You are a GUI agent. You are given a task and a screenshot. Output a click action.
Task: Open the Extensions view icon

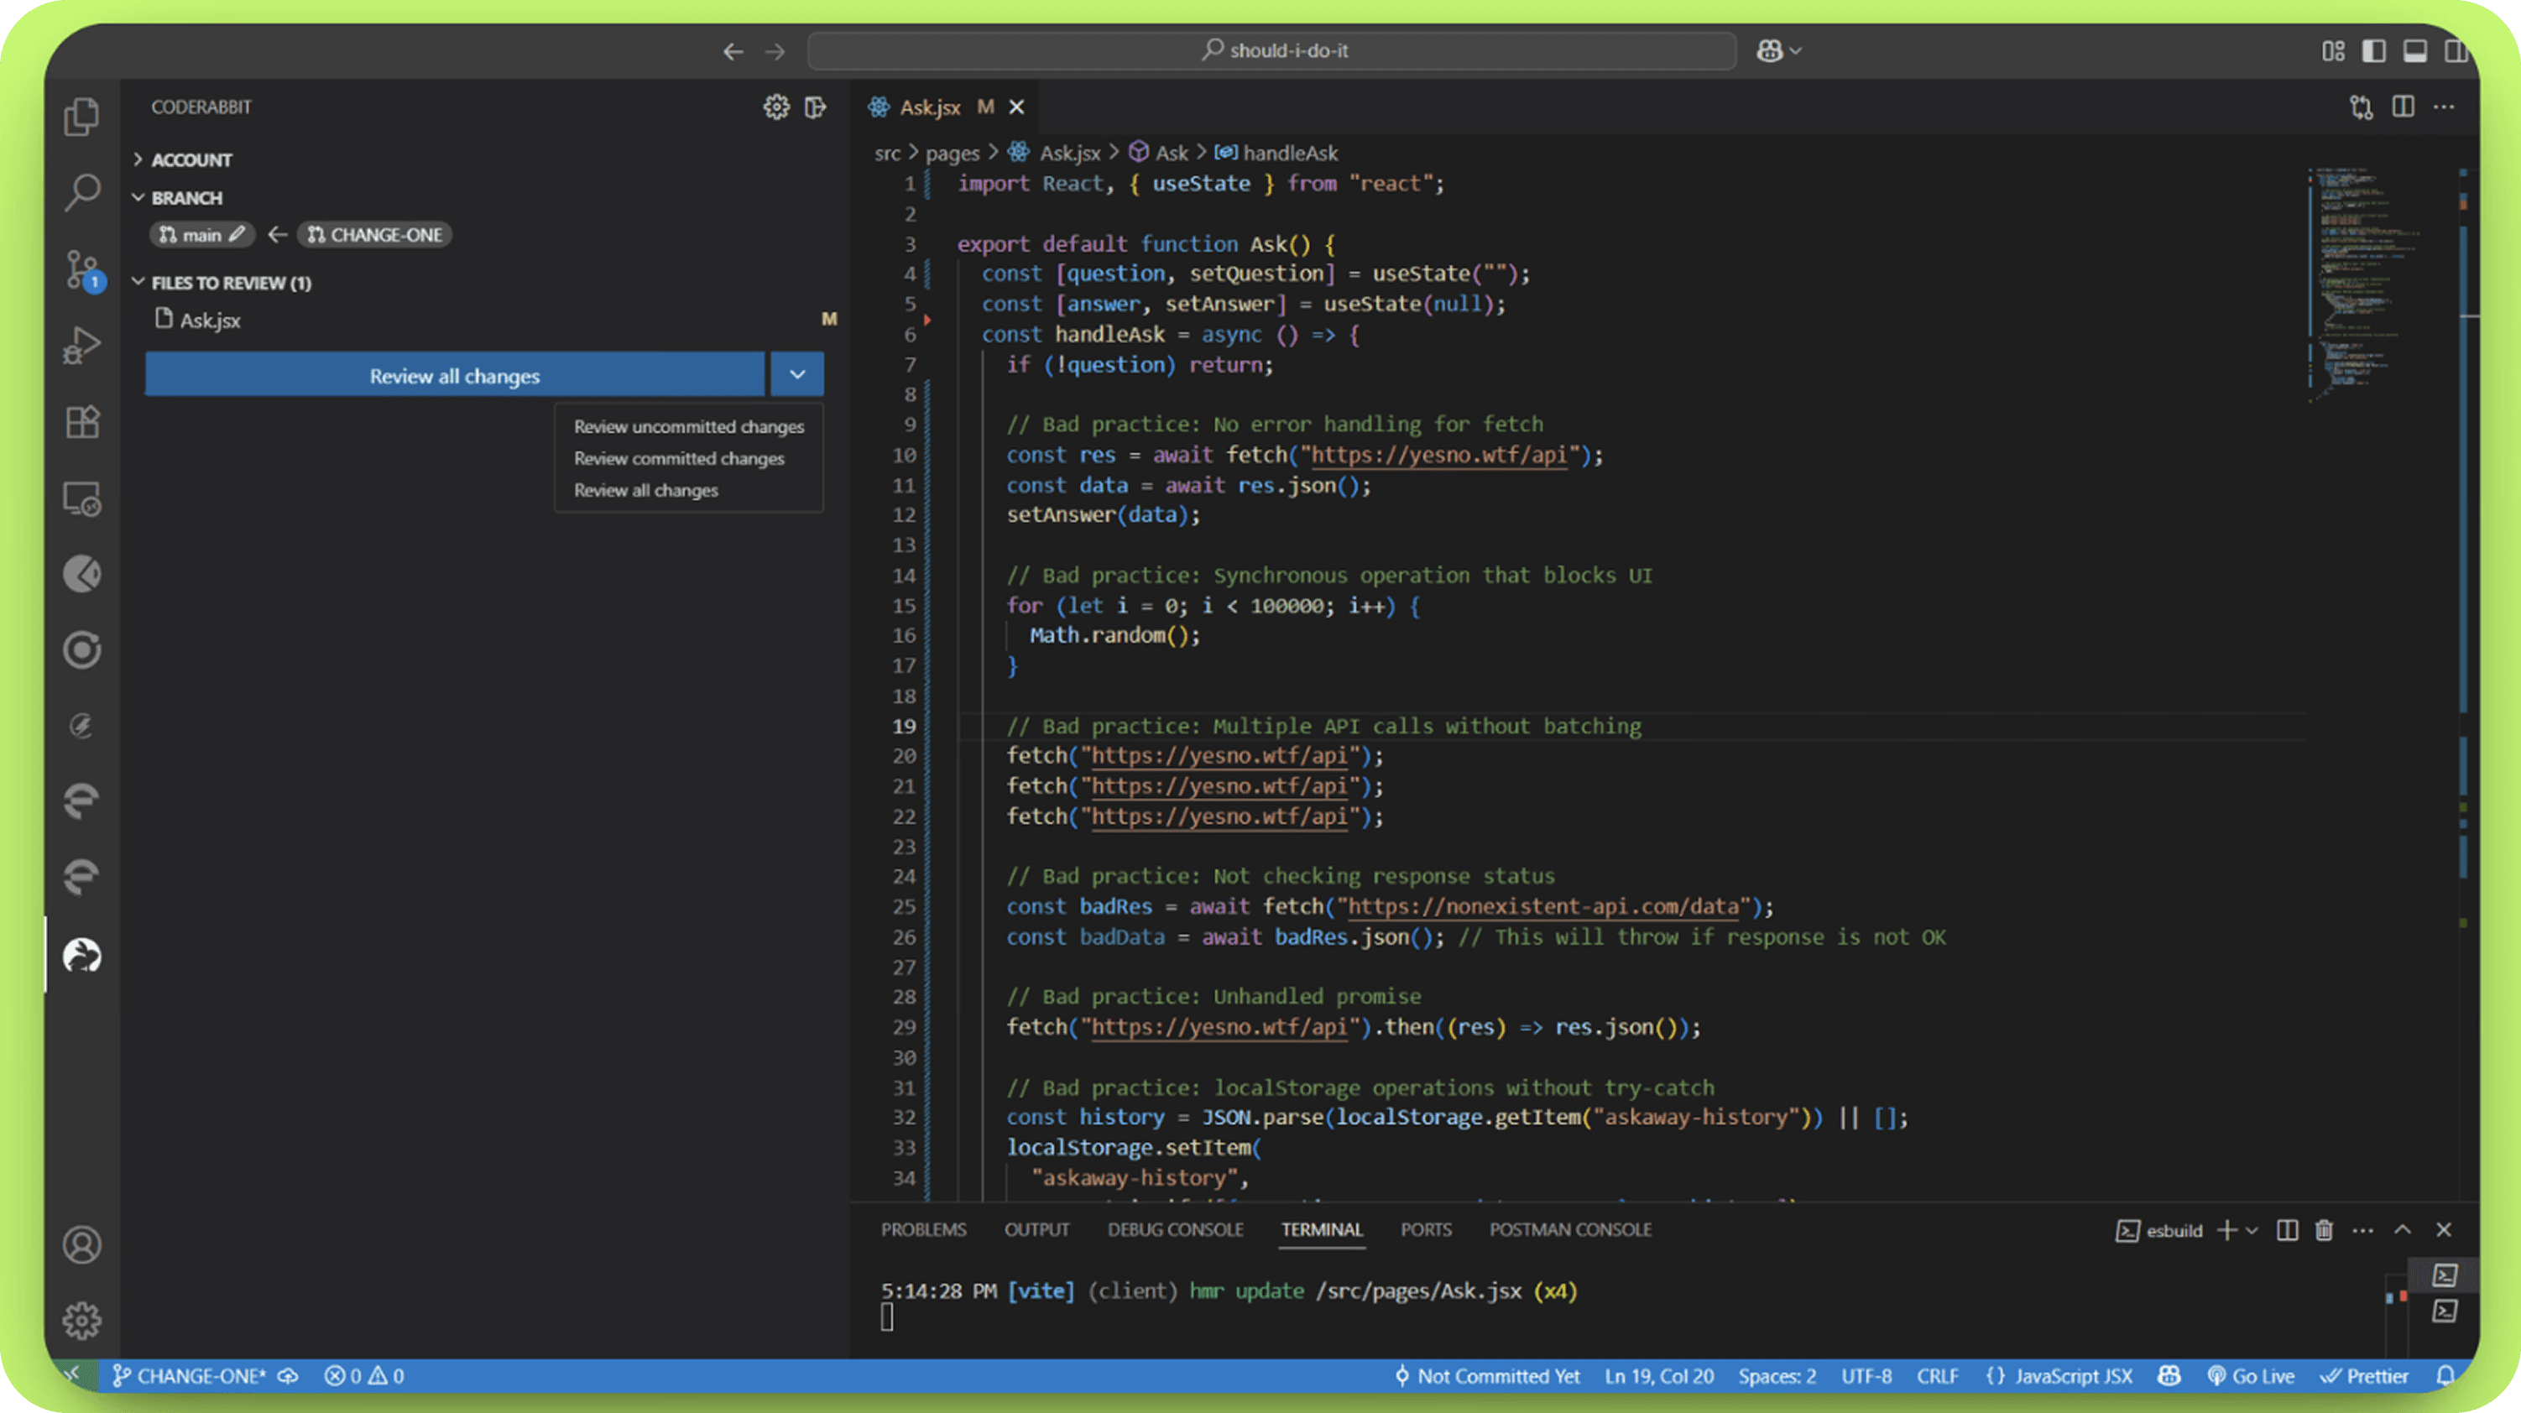click(x=82, y=422)
